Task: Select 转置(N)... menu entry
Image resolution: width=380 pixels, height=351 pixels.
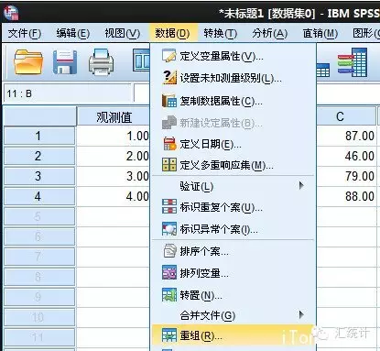Action: click(x=233, y=295)
